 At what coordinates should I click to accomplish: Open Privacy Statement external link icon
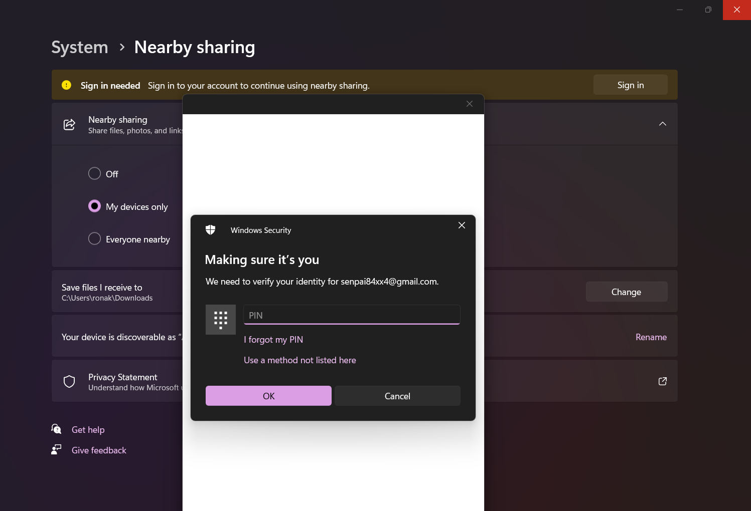pyautogui.click(x=663, y=381)
